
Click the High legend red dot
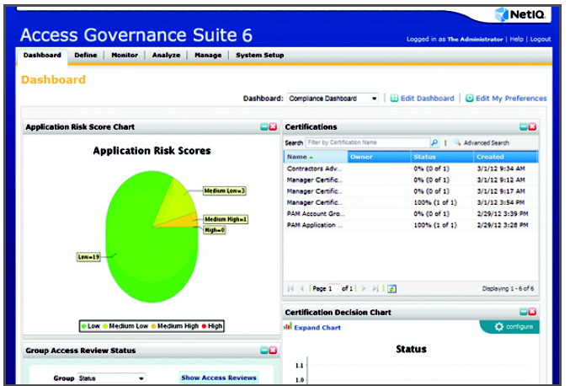tap(204, 326)
